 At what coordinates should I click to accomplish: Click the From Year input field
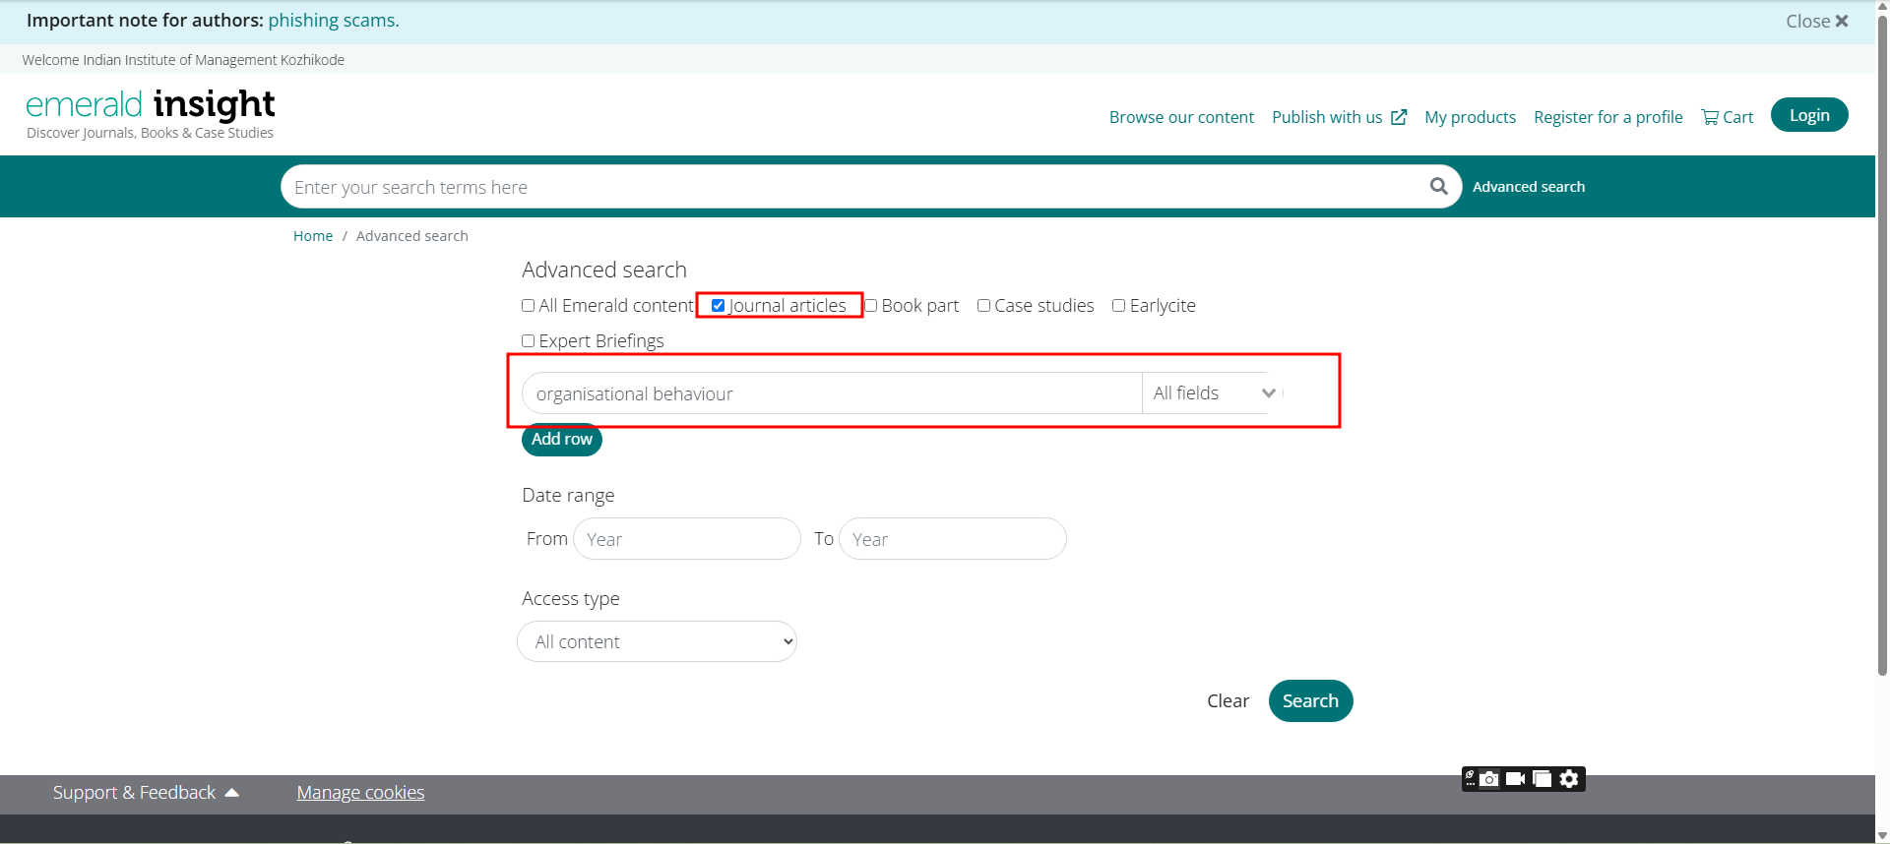tap(686, 539)
